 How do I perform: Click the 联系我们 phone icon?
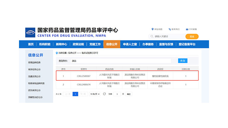click(x=170, y=29)
